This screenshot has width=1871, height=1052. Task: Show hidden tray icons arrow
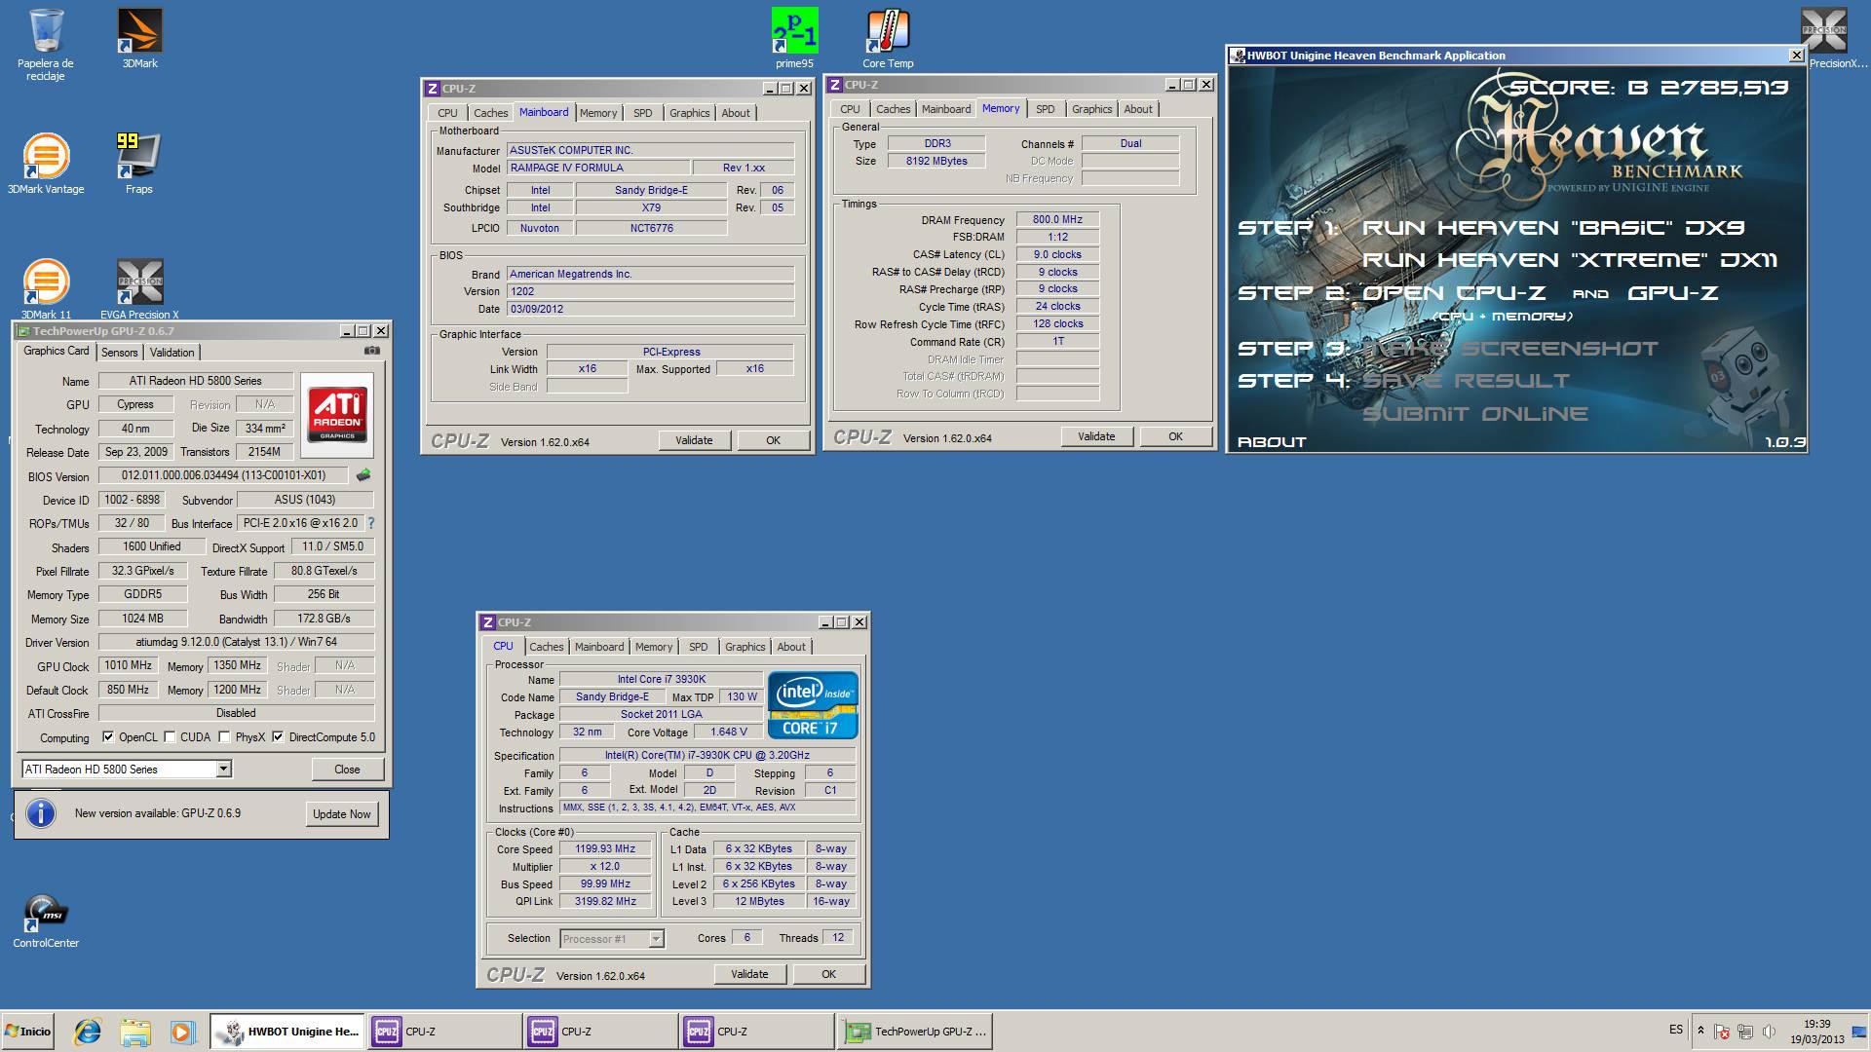point(1700,1031)
